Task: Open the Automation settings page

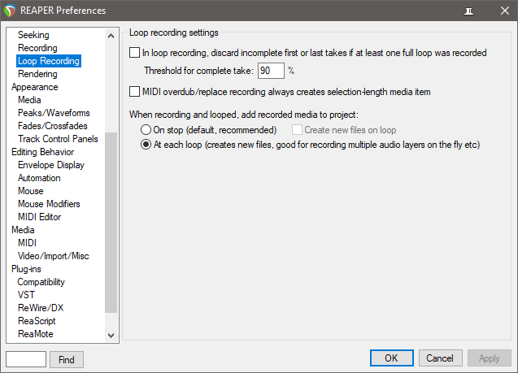Action: [39, 178]
